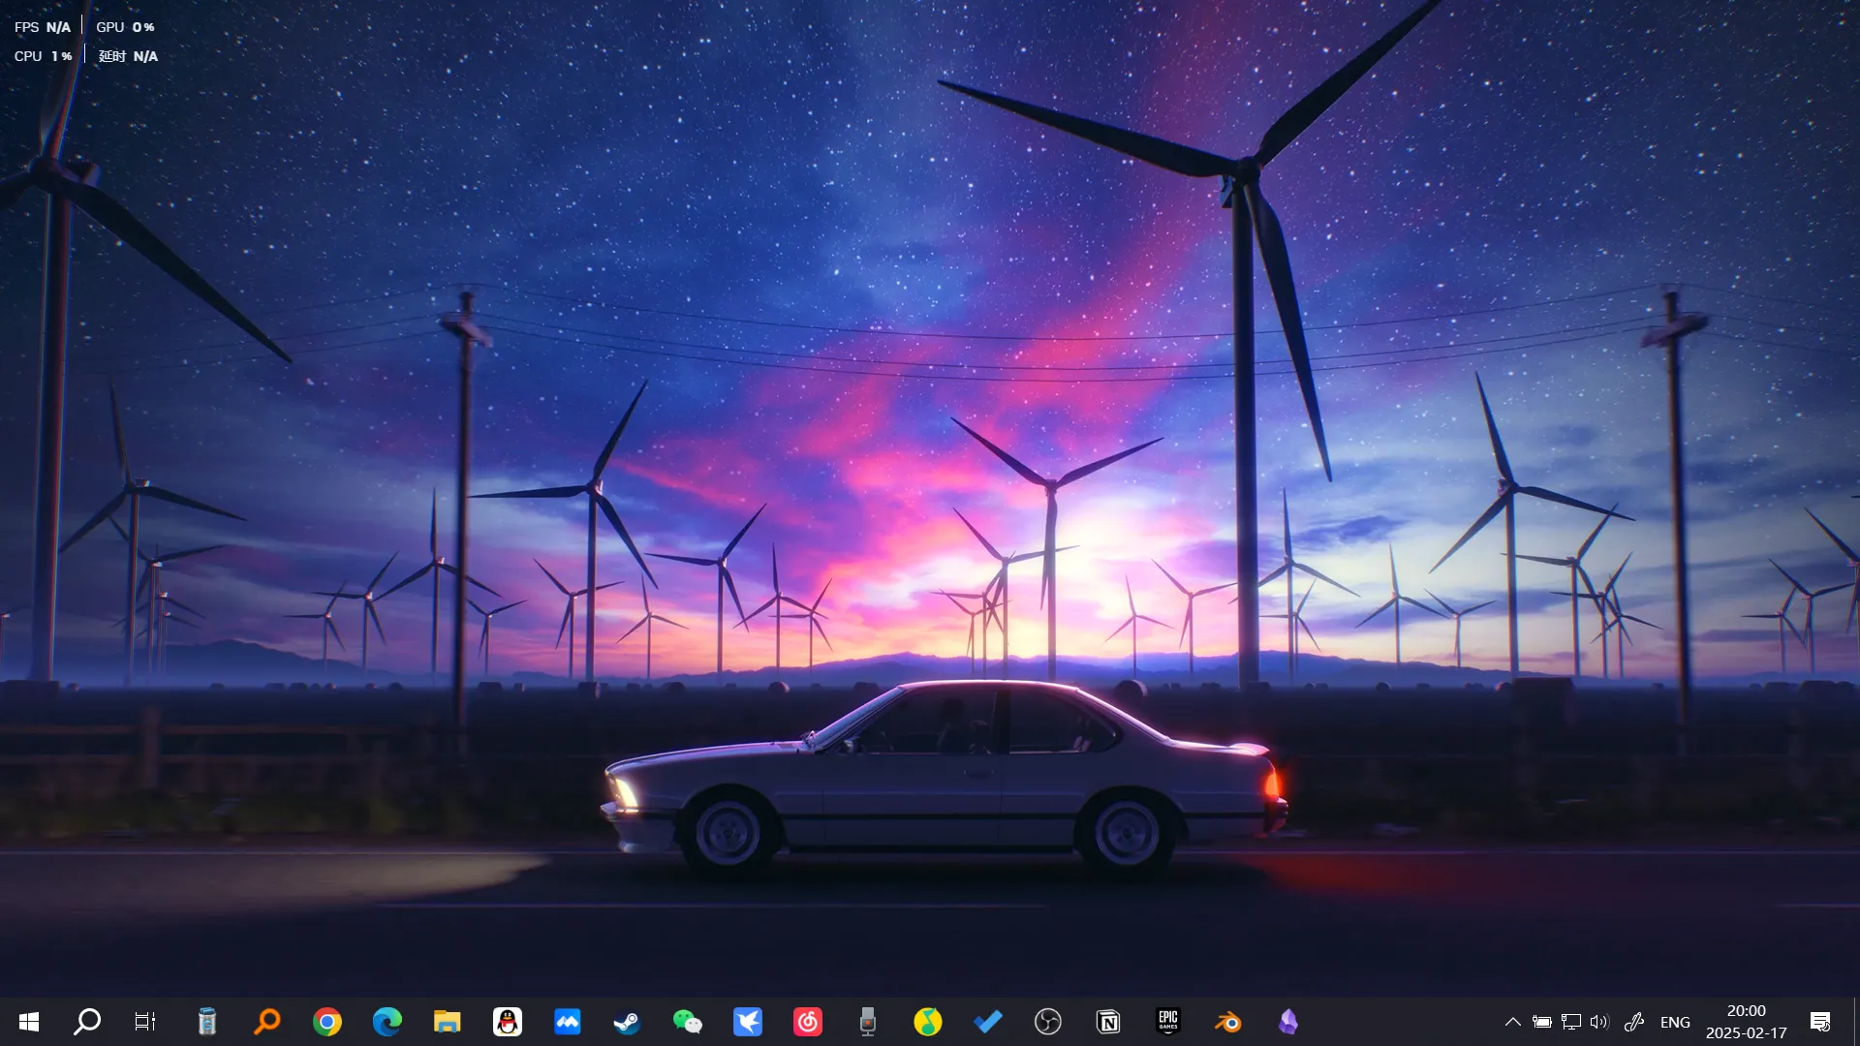
Task: Open taskbar Search magnifier
Action: pos(87,1022)
